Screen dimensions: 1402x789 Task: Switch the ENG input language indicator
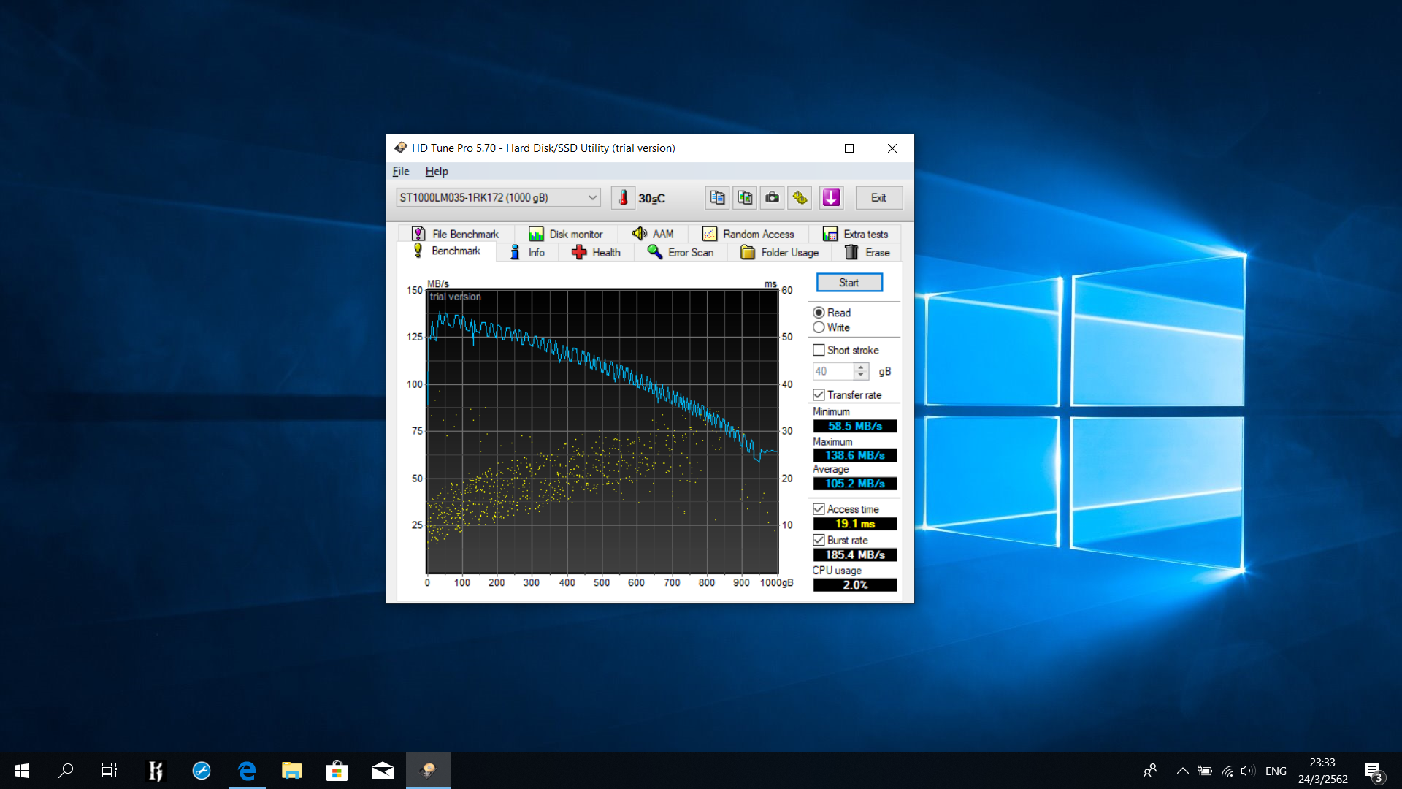[x=1276, y=771]
